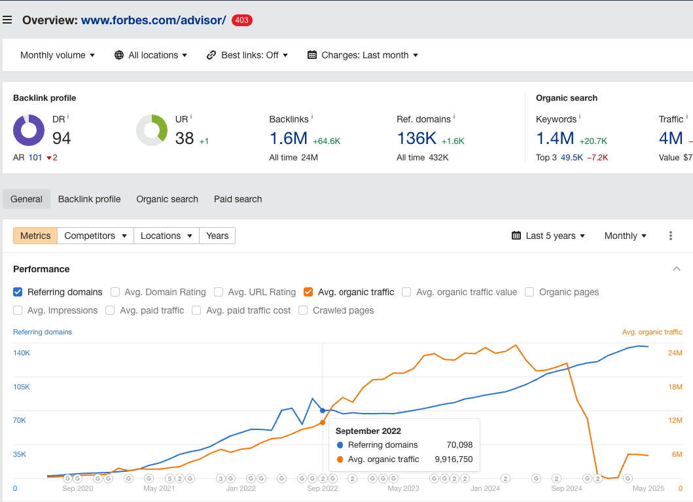Open the www.forbes.com/advisor/ link
693x502 pixels.
[x=153, y=20]
